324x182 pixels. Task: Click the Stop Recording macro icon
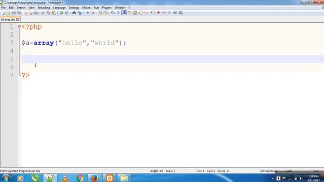click(164, 13)
